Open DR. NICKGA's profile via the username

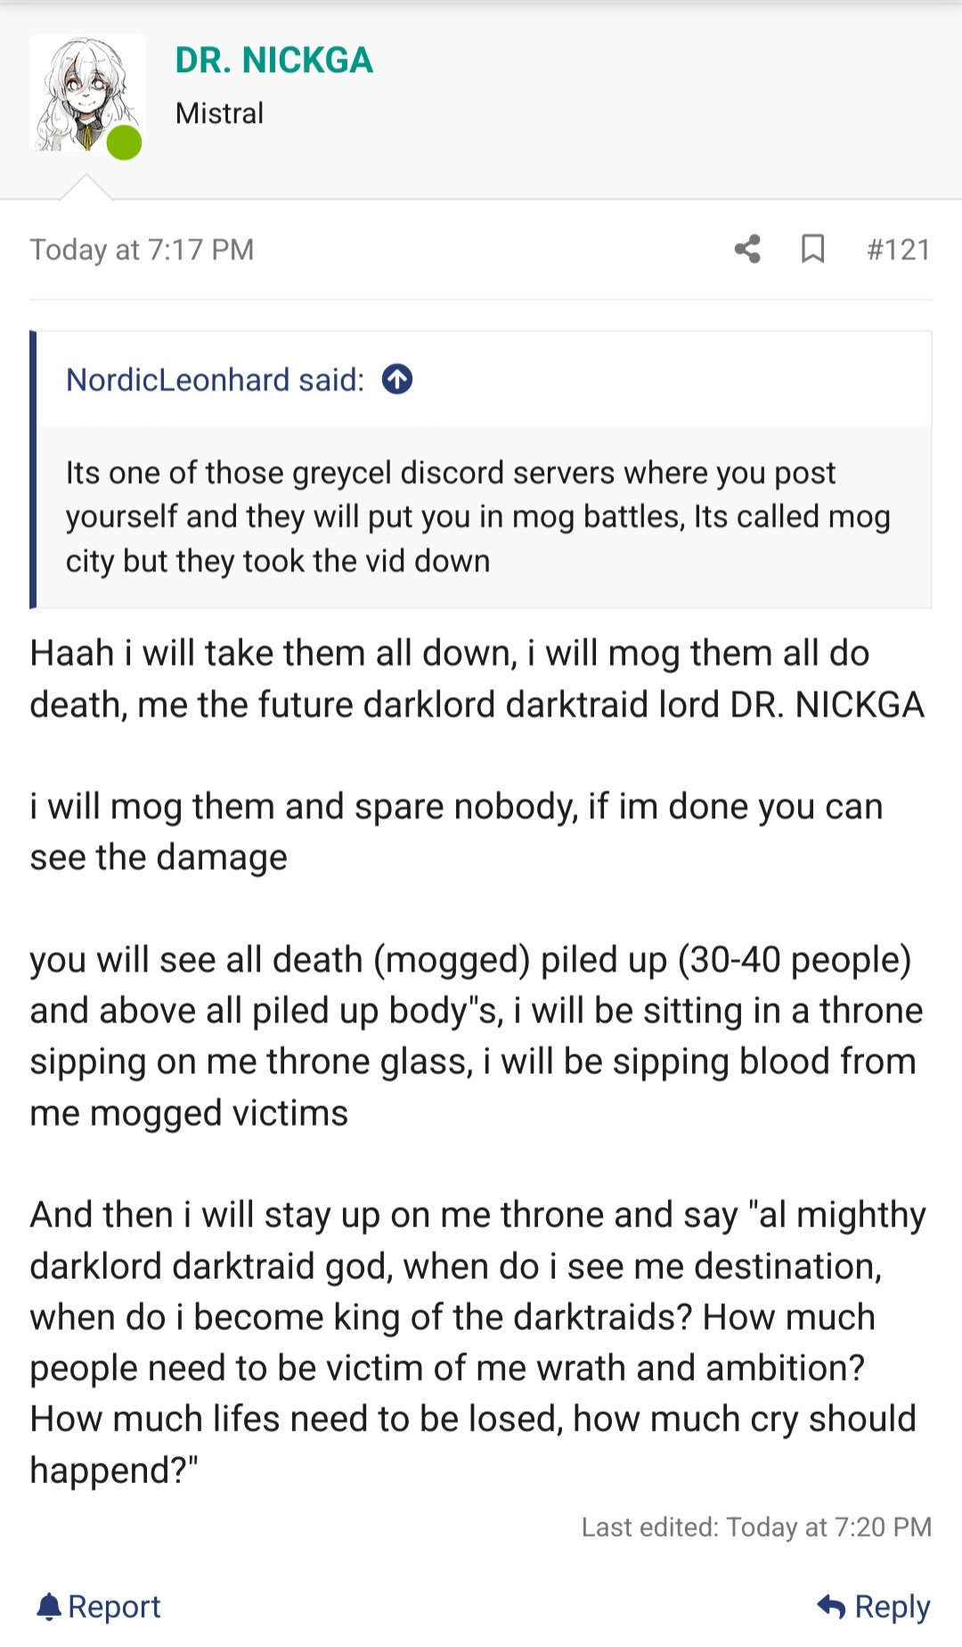tap(273, 60)
